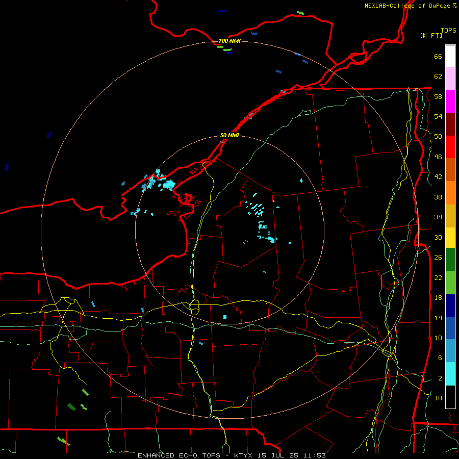The height and width of the screenshot is (459, 459).
Task: Click the 22 legend value
Action: tap(438, 277)
